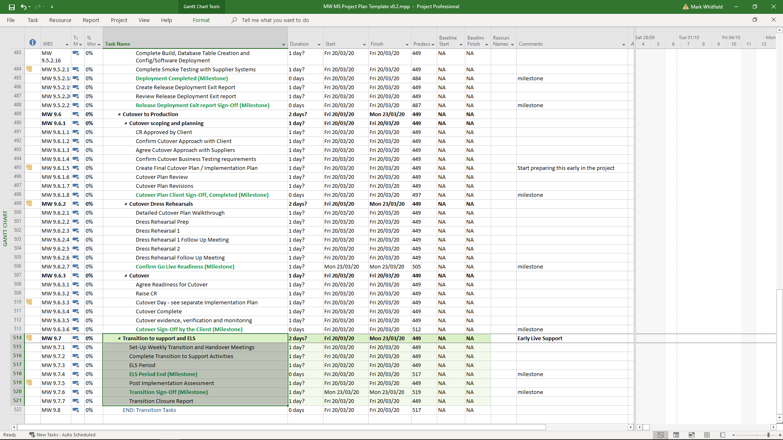Click the Undo arrow icon
This screenshot has width=783, height=440.
tap(24, 7)
